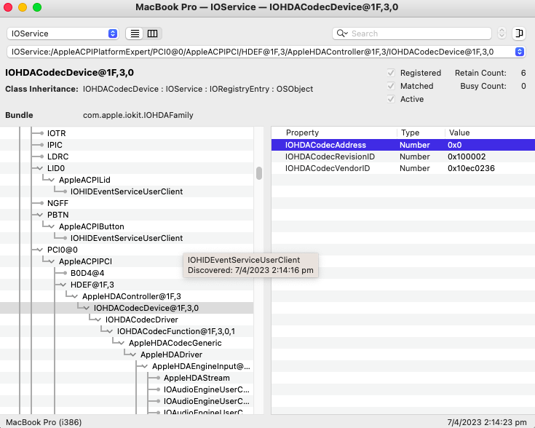Select the NGFF tree entry
535x428 pixels.
click(x=58, y=203)
